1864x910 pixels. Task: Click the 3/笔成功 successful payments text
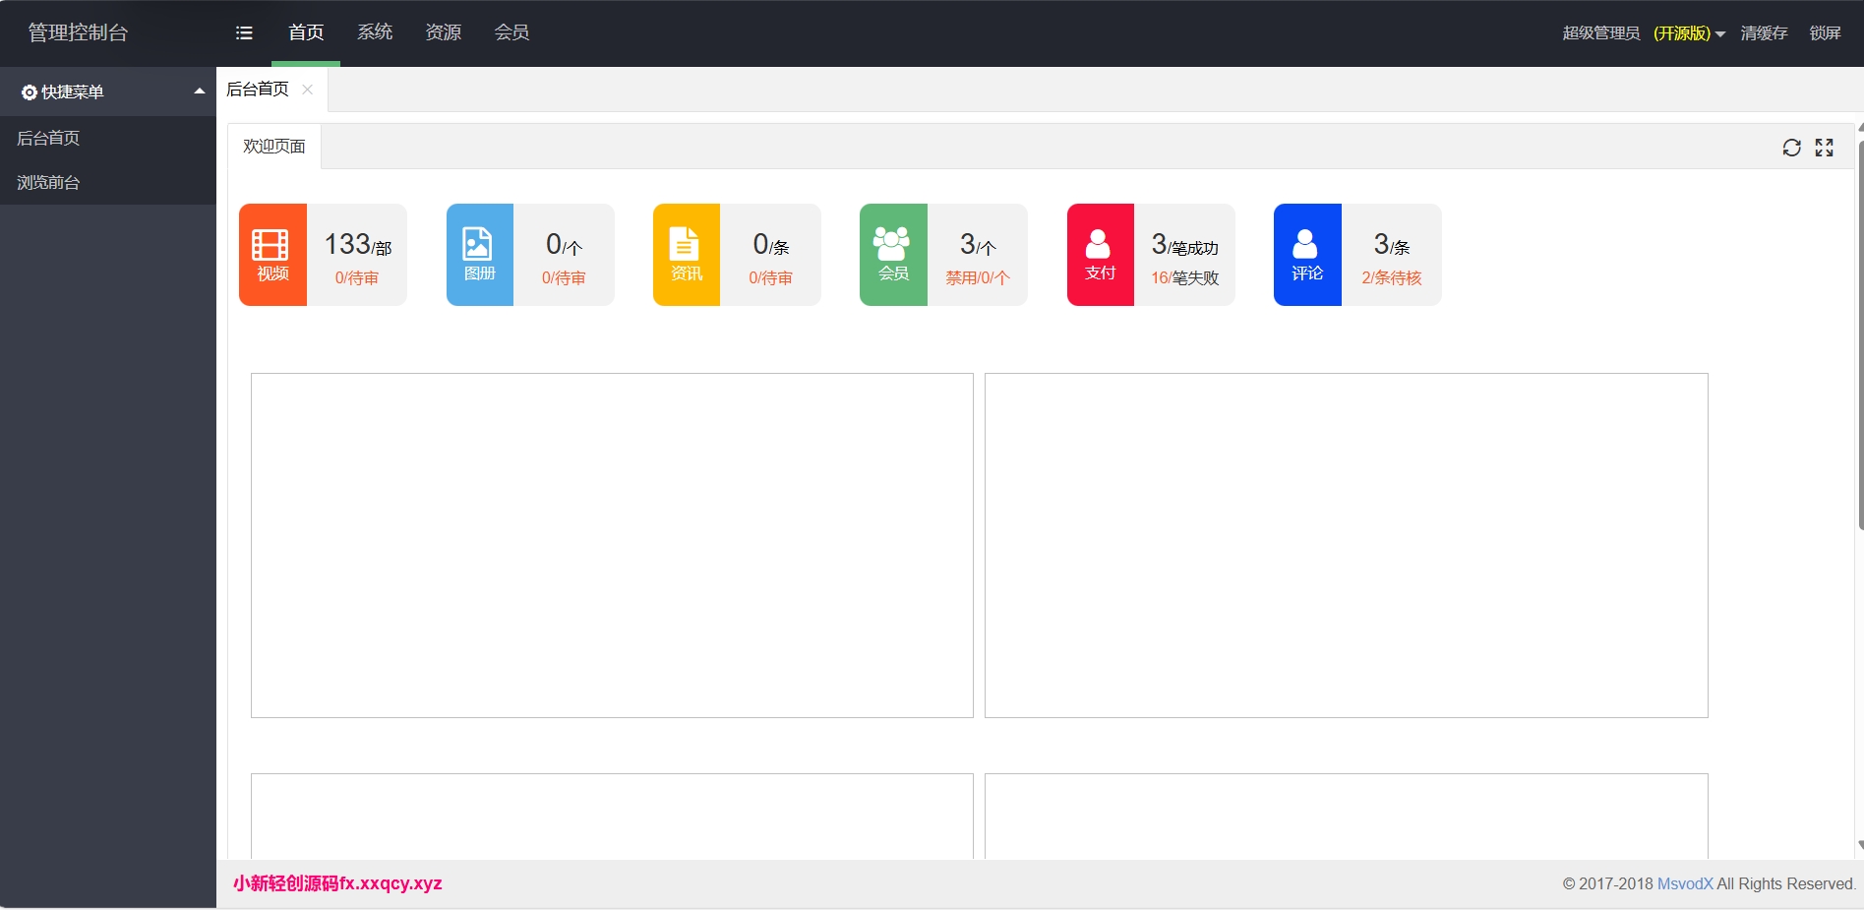[x=1185, y=244]
